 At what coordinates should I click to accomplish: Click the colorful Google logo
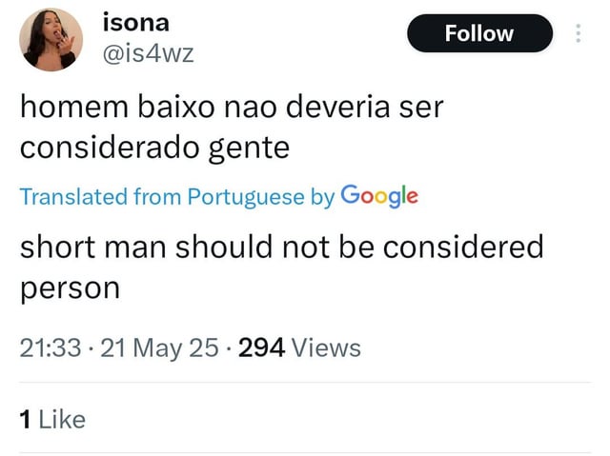tap(379, 196)
